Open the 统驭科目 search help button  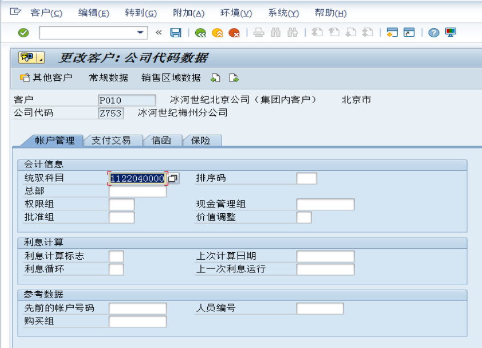pyautogui.click(x=173, y=178)
